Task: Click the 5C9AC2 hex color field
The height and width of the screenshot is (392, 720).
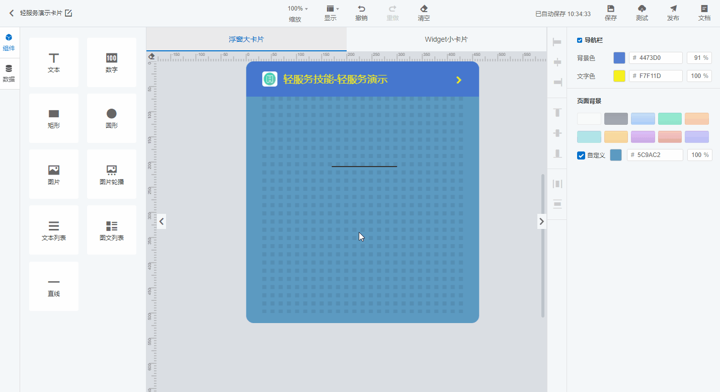Action: (x=655, y=155)
